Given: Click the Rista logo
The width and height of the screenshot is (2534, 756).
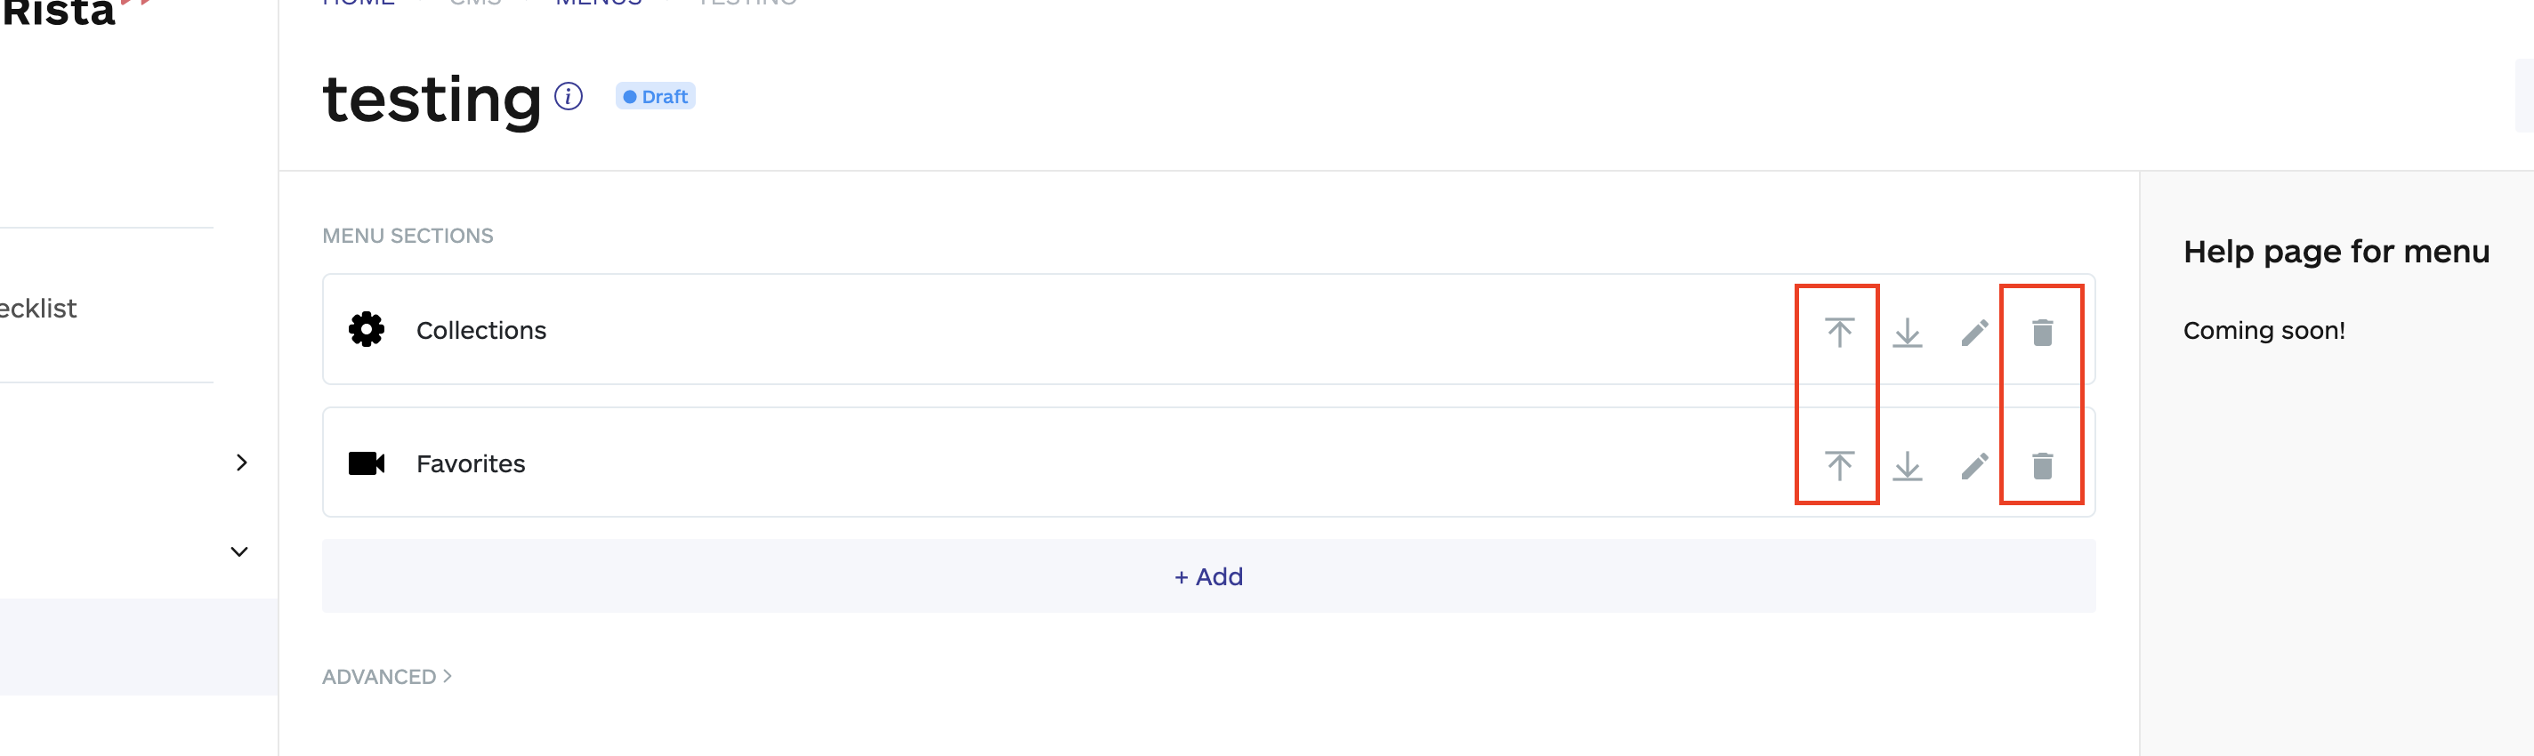Looking at the screenshot, I should [x=59, y=12].
